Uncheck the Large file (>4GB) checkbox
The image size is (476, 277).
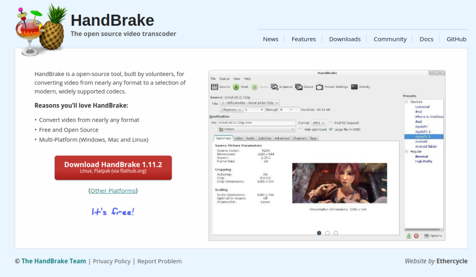tap(331, 129)
